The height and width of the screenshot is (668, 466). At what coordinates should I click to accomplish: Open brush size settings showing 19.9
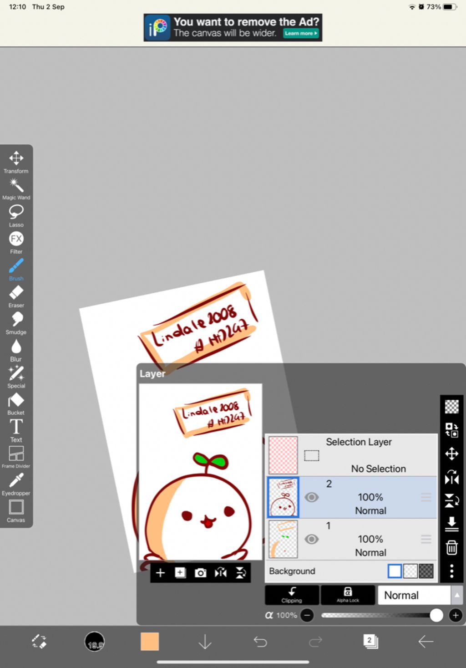[x=95, y=642]
